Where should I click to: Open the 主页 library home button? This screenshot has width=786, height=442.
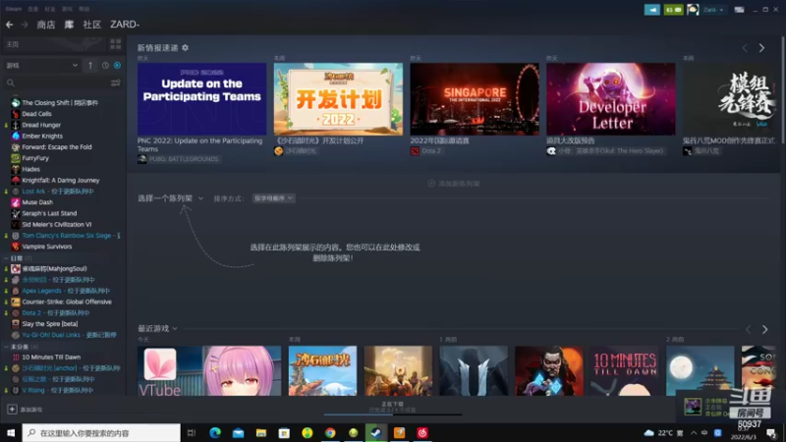[54, 44]
